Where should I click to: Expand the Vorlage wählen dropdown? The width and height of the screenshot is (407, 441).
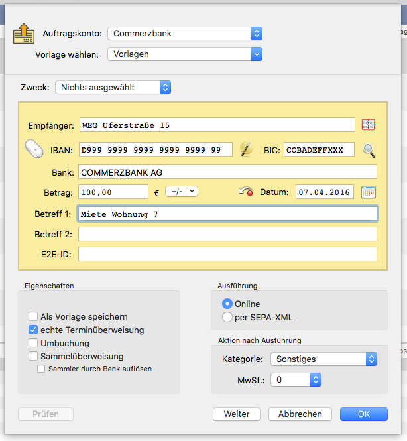[185, 54]
